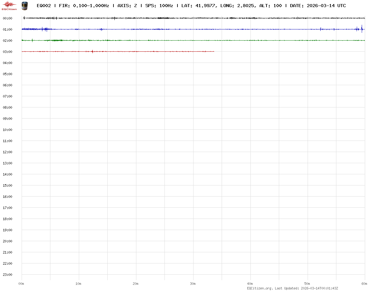Click the green trace spike near 2m
The width and height of the screenshot is (371, 291).
click(32, 40)
